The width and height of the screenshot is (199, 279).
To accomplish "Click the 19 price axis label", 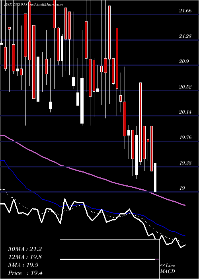I will [x=182, y=188].
